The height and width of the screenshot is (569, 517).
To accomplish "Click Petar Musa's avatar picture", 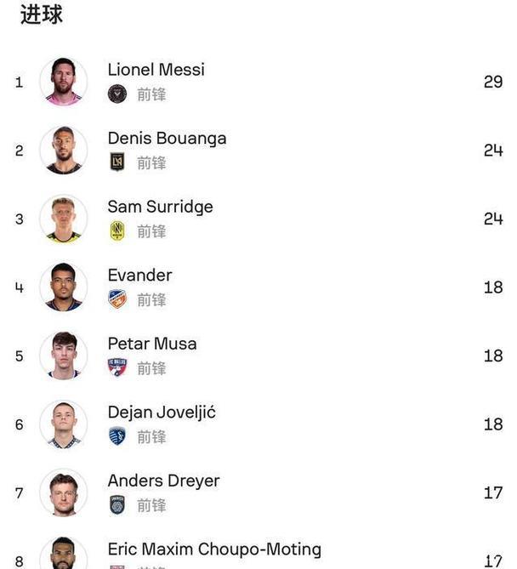I will (64, 356).
